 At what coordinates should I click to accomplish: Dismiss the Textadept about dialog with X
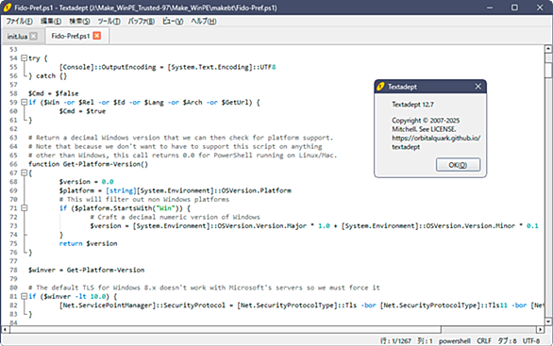click(478, 87)
